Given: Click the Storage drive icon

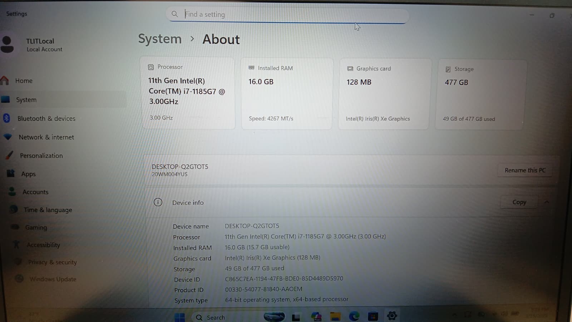Looking at the screenshot, I should [448, 69].
